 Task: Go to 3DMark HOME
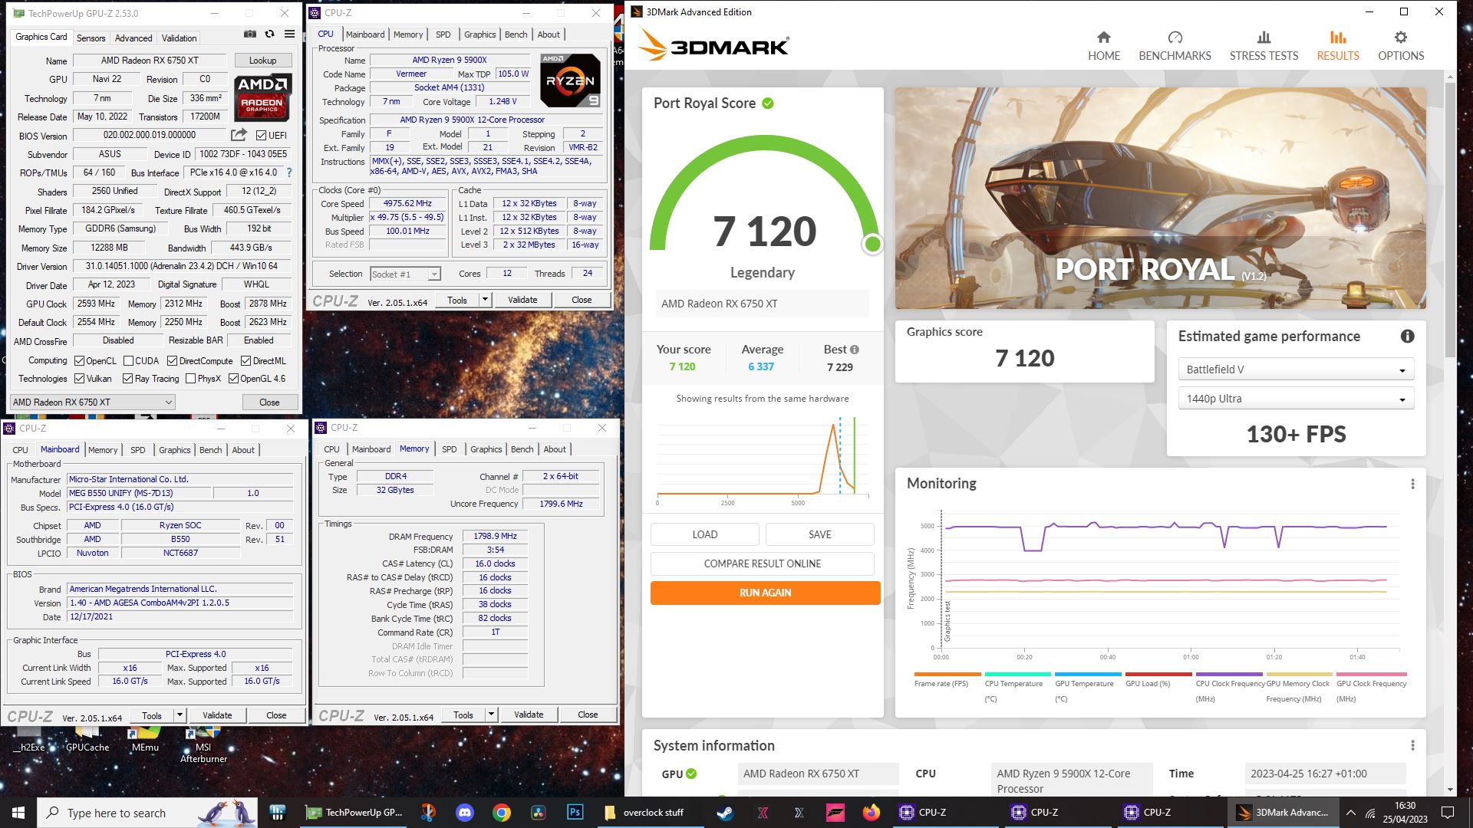pyautogui.click(x=1103, y=46)
